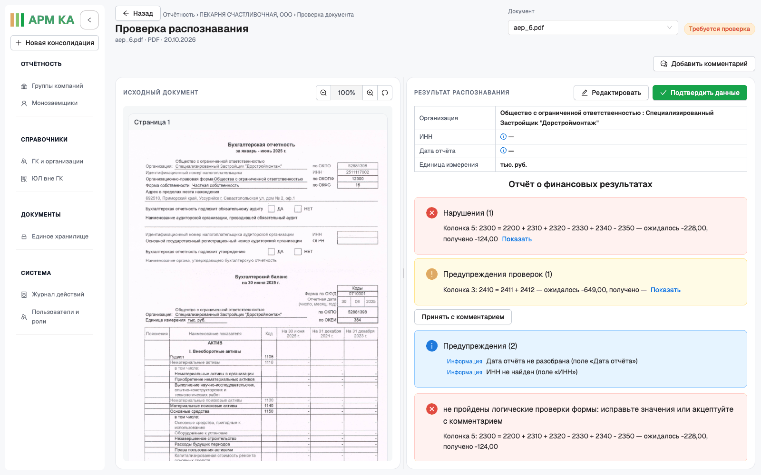The width and height of the screenshot is (761, 475).
Task: Open ГК и организации directory
Action: tap(57, 161)
